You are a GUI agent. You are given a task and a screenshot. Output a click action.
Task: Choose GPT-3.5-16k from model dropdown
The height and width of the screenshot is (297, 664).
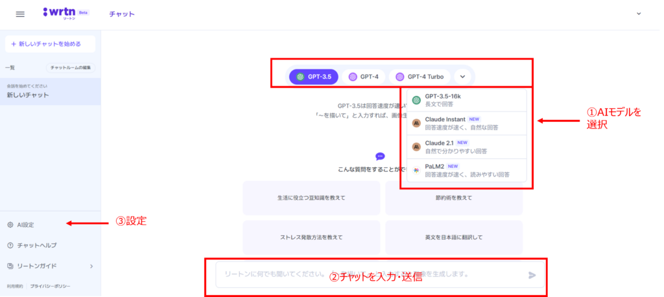click(x=467, y=100)
